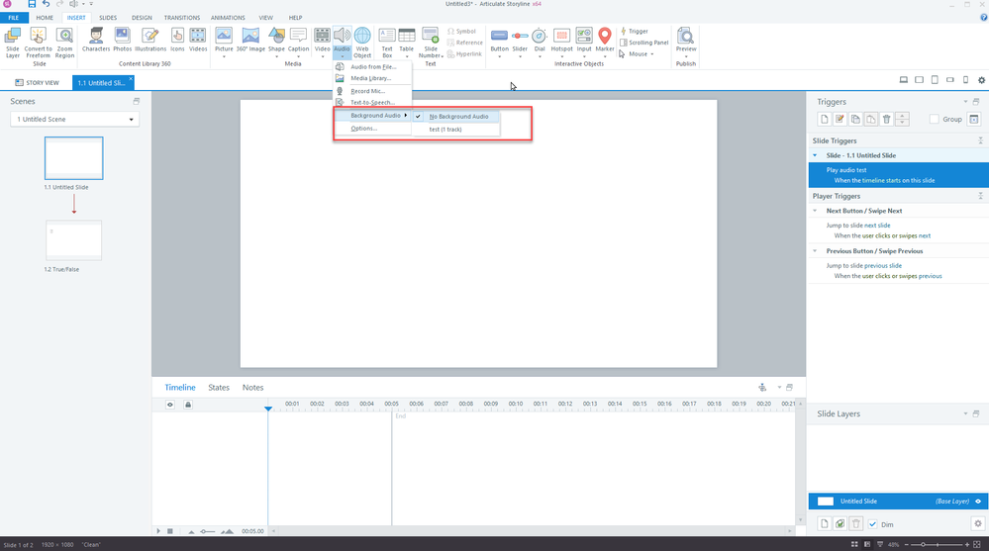The image size is (989, 551).
Task: Open Story View
Action: (38, 82)
